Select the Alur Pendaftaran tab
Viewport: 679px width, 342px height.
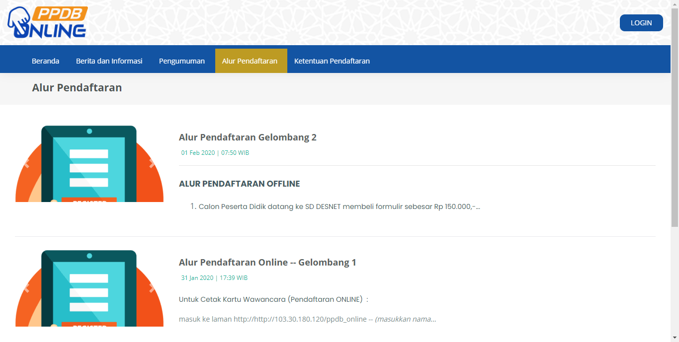(x=250, y=61)
